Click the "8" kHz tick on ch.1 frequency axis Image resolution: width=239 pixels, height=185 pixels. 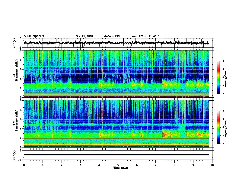pyautogui.click(x=21, y=60)
